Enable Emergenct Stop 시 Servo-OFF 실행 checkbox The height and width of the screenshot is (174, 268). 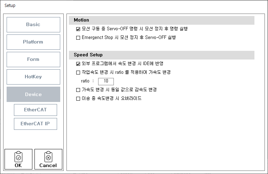coord(78,38)
